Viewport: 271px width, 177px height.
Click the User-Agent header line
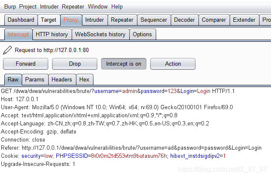pos(117,107)
